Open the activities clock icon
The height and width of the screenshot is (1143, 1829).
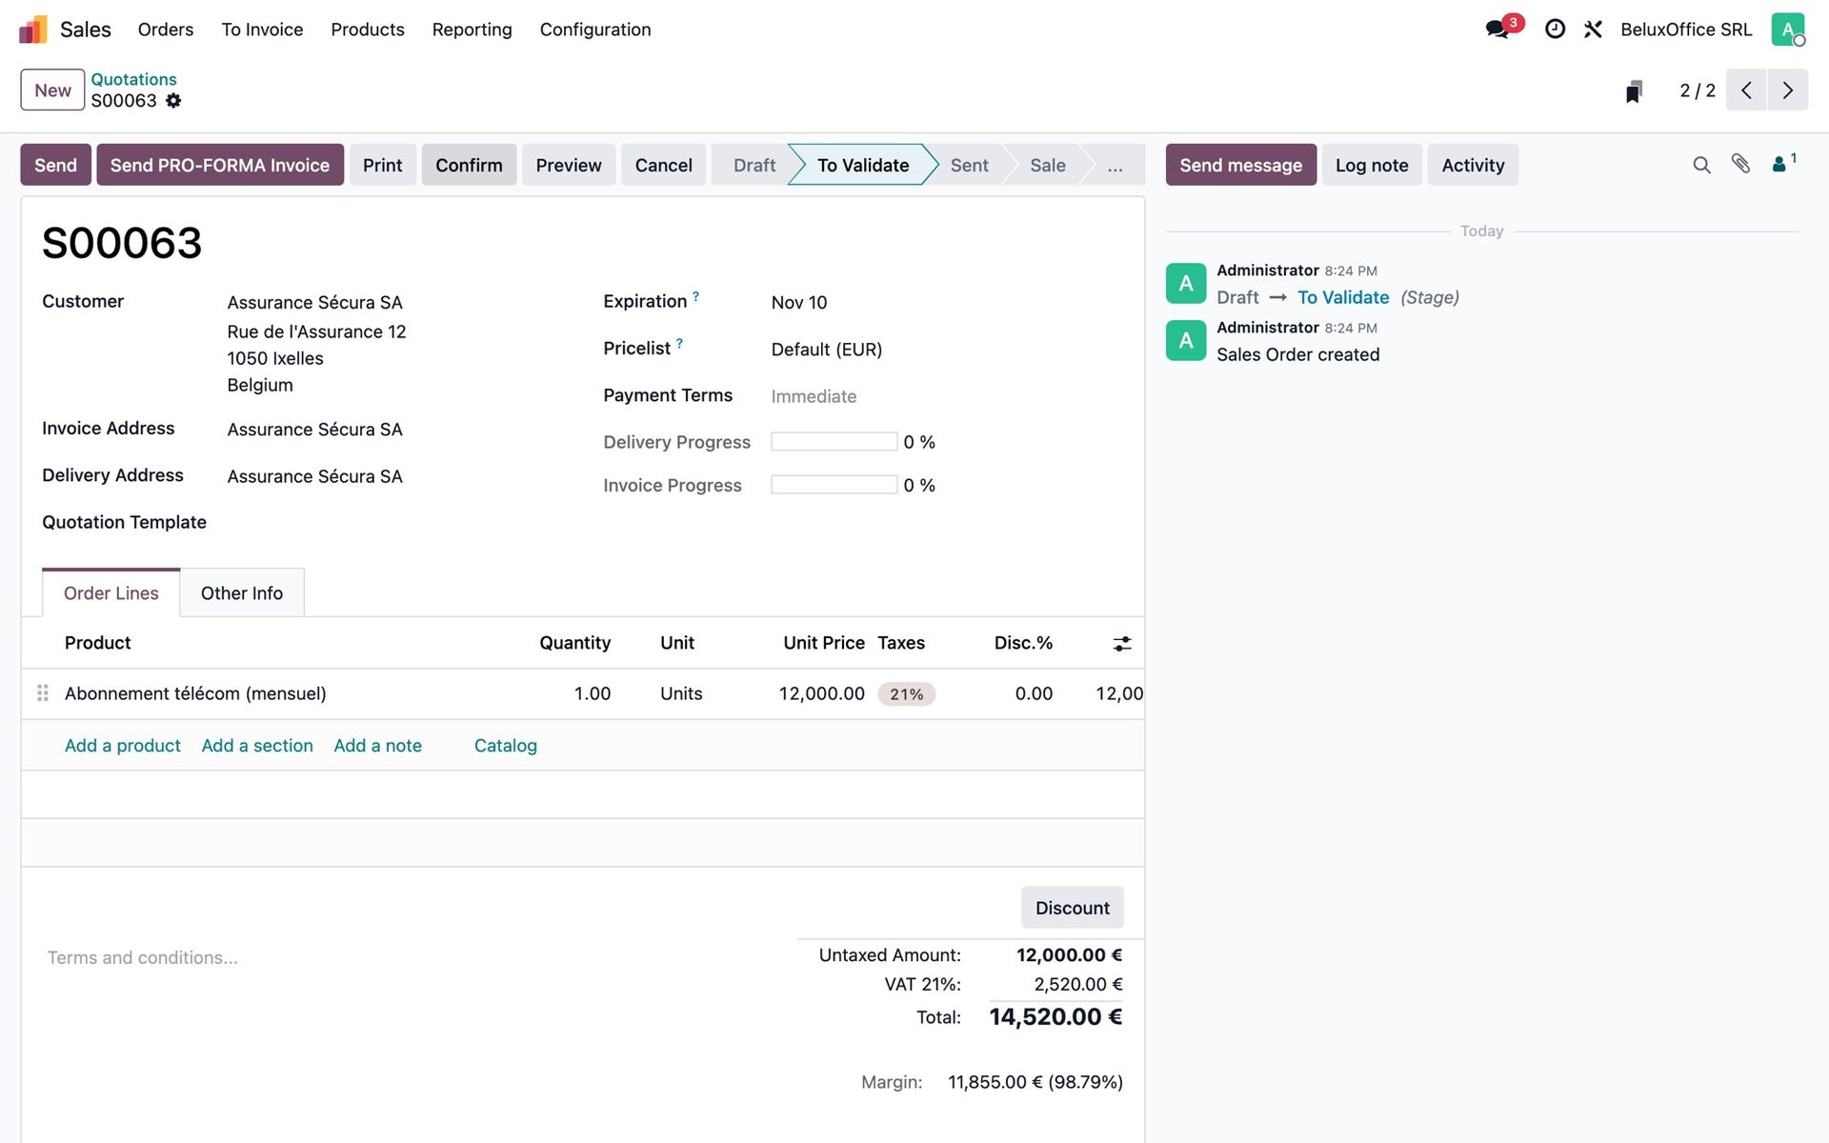point(1555,30)
